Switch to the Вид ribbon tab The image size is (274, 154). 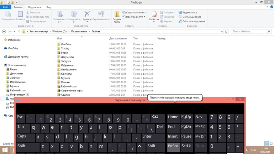(x=49, y=7)
